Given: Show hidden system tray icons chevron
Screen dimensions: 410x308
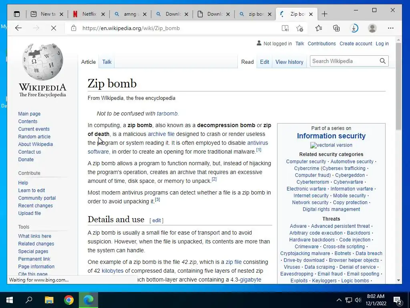Looking at the screenshot, I should click(x=339, y=300).
